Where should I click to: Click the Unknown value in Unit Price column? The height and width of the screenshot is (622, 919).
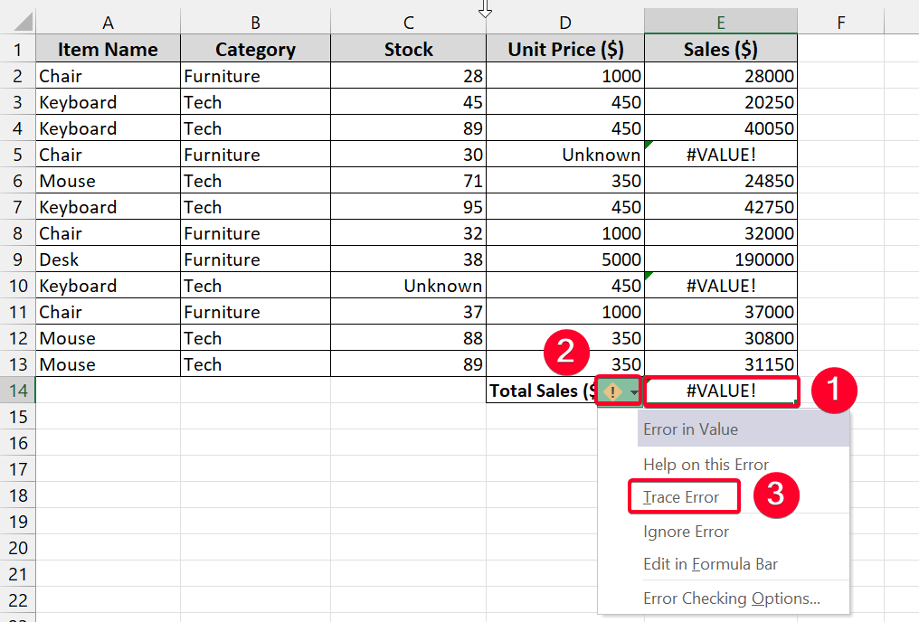click(601, 154)
